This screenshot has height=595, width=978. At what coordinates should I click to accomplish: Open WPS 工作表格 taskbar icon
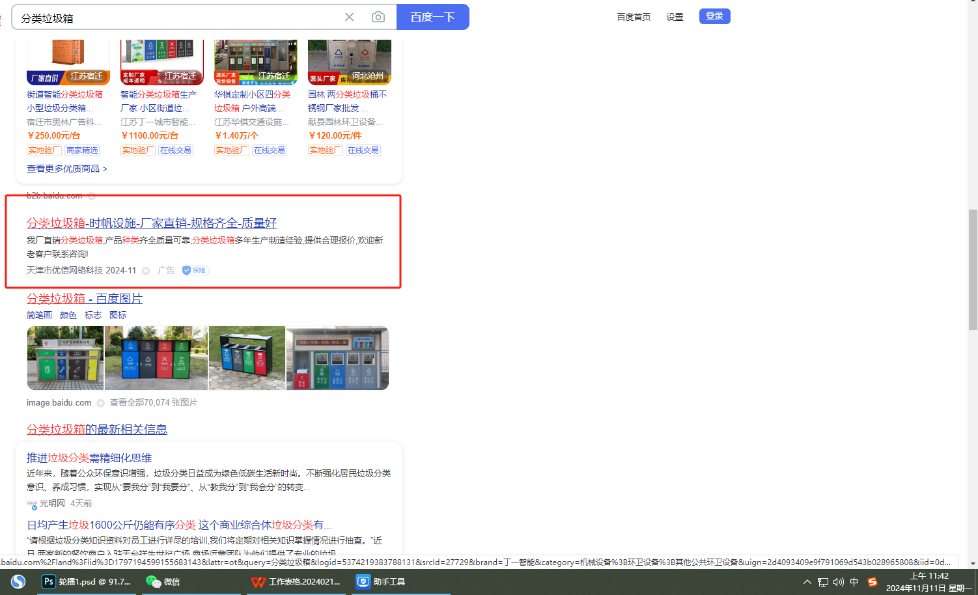click(x=296, y=581)
